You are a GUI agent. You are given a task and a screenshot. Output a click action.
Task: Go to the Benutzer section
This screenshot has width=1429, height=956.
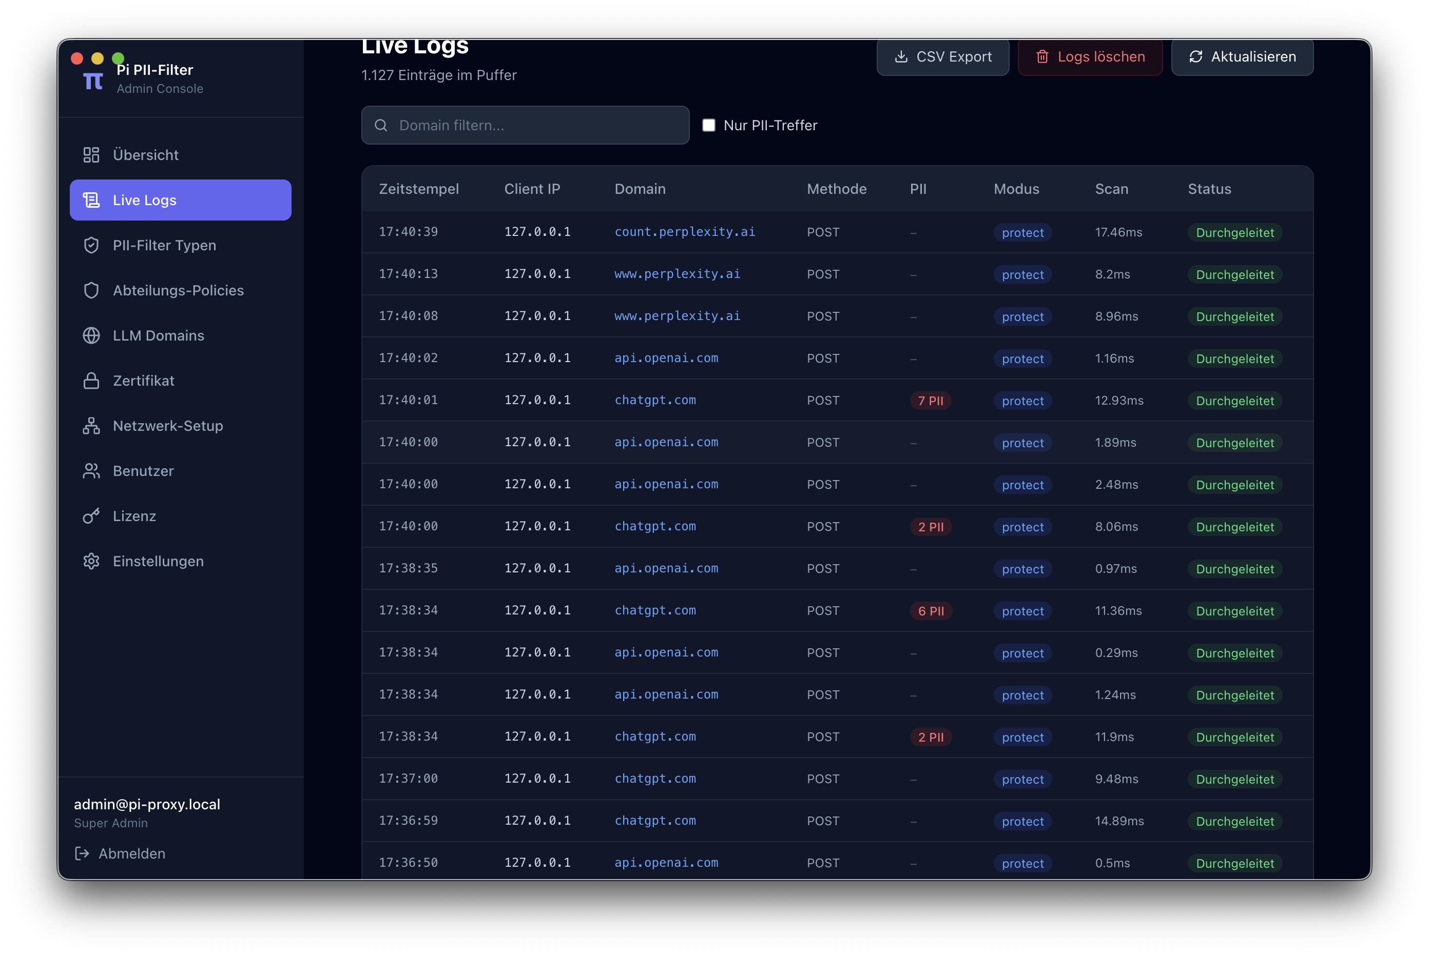tap(143, 471)
